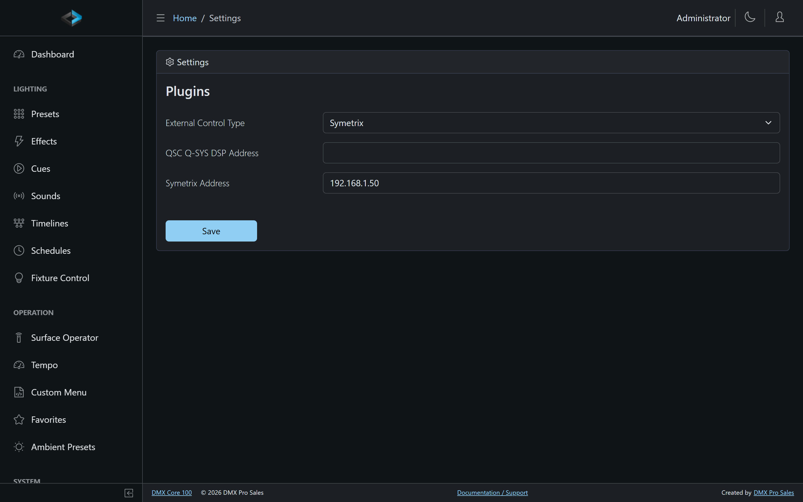Click the Symetrix Address input field

(x=551, y=183)
